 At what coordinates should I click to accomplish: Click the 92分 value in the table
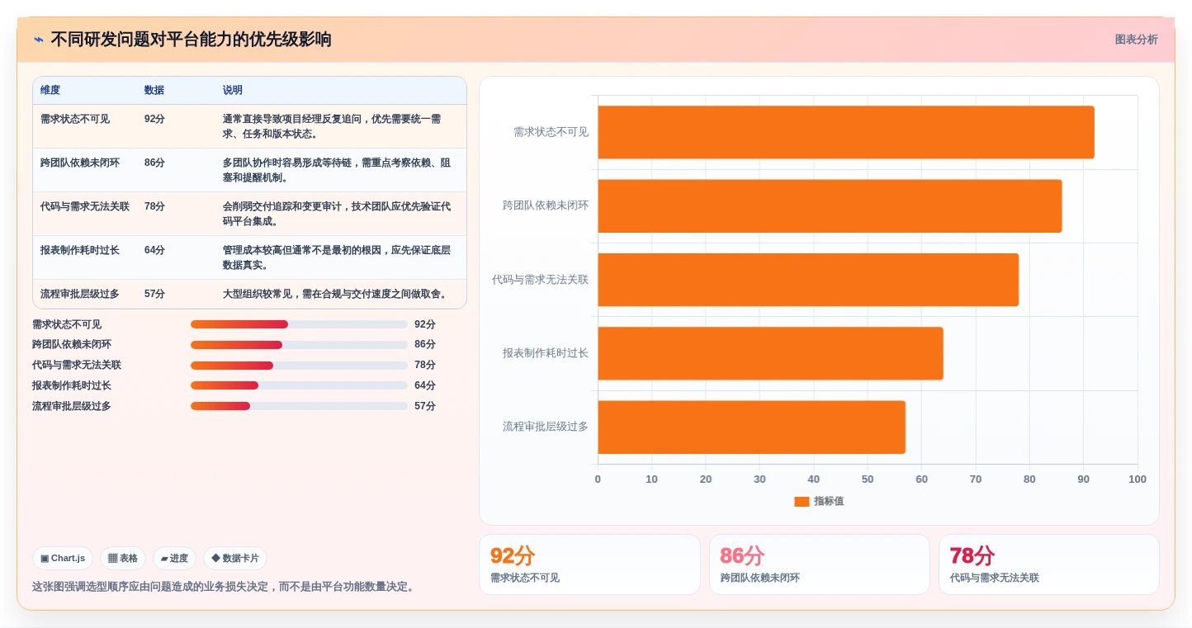154,119
